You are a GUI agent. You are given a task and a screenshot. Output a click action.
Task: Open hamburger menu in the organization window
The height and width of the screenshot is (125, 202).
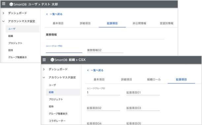point(44,60)
